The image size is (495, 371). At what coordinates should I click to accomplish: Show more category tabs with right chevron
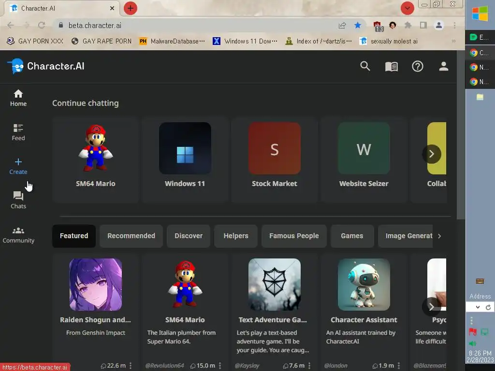click(x=439, y=236)
